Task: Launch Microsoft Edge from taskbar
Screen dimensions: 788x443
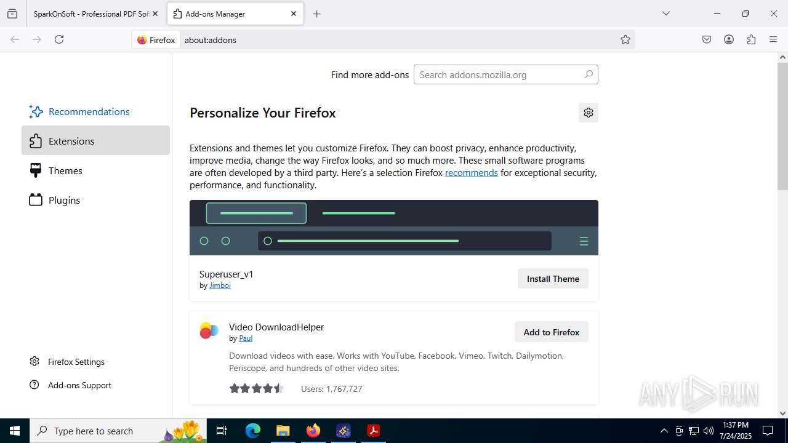Action: tap(253, 431)
